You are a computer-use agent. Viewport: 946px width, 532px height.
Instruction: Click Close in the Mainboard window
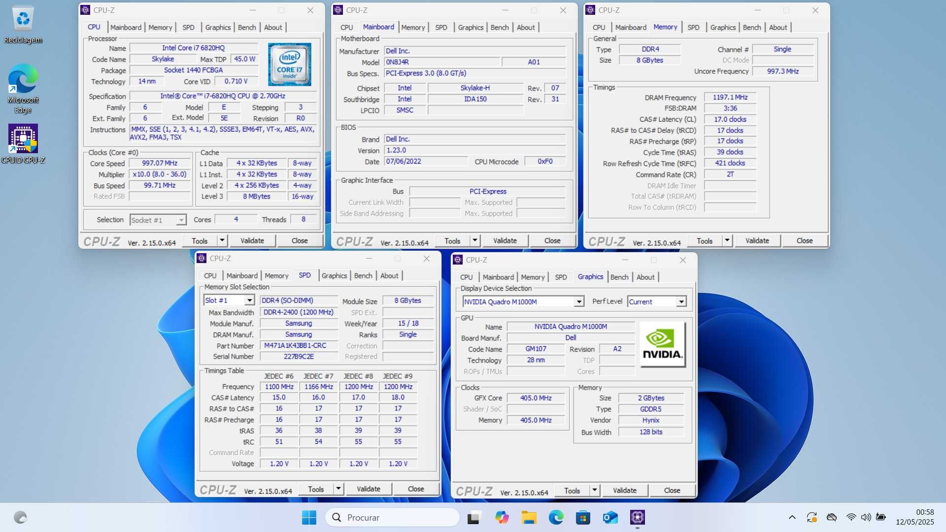tap(552, 240)
